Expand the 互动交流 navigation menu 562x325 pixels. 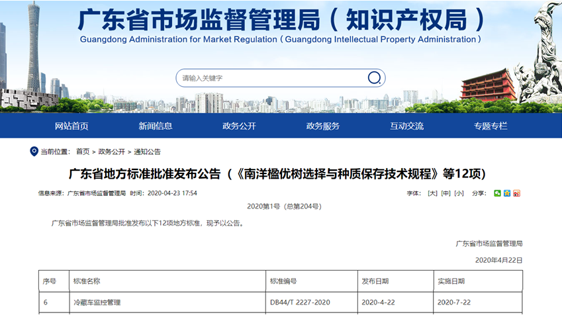click(x=406, y=126)
